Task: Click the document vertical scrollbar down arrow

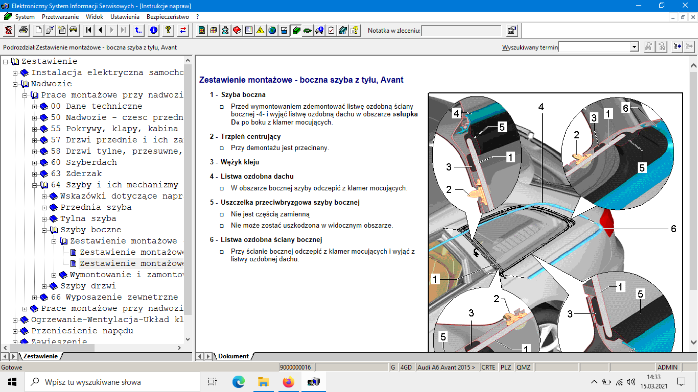Action: point(693,342)
